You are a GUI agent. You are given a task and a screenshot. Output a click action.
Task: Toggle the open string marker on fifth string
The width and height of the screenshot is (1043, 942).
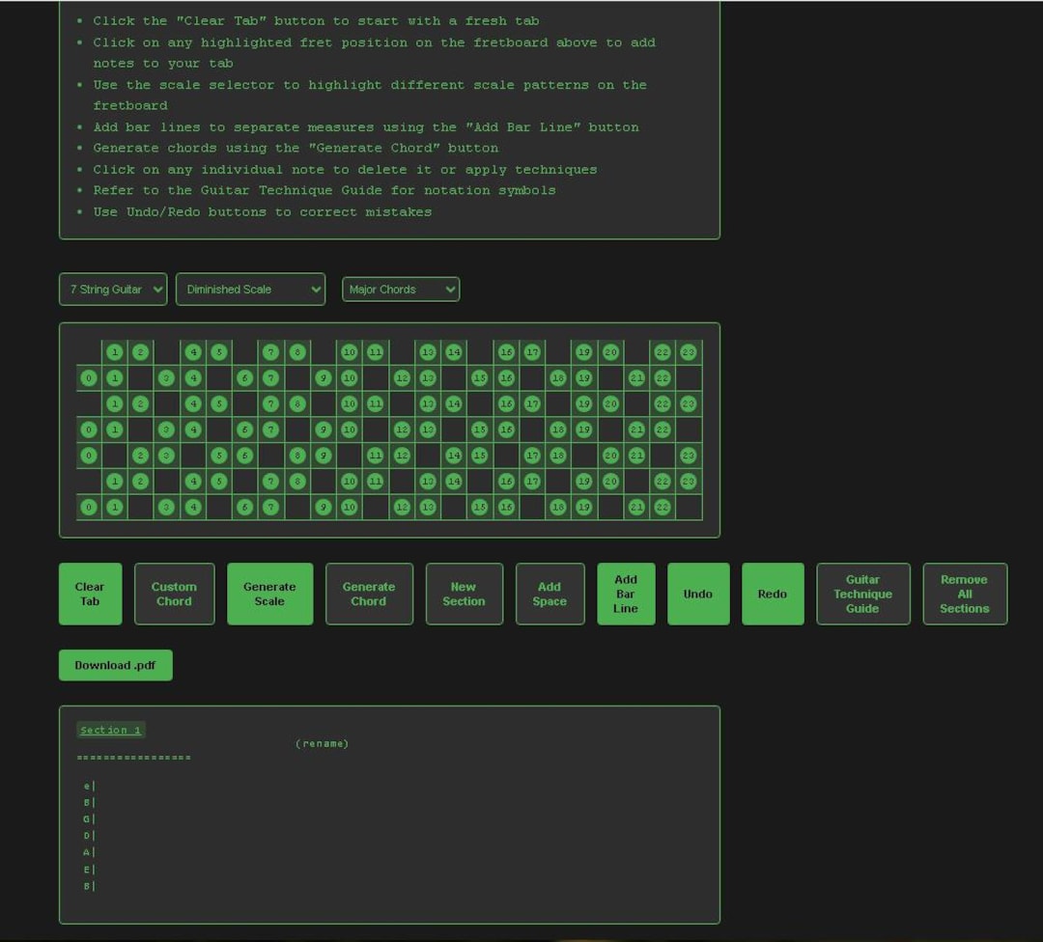[x=88, y=456]
